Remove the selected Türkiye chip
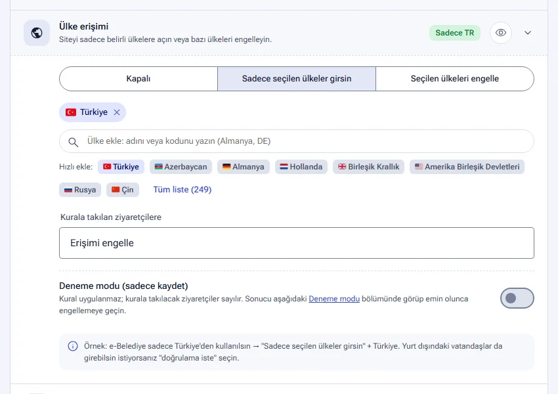This screenshot has height=394, width=558. [x=117, y=112]
